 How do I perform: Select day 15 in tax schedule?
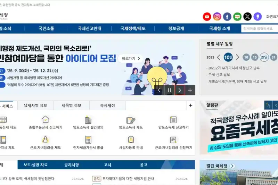pyautogui.click(x=255, y=57)
